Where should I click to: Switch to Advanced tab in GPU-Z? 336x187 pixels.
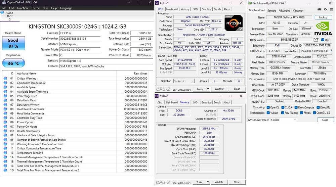pyautogui.click(x=284, y=10)
